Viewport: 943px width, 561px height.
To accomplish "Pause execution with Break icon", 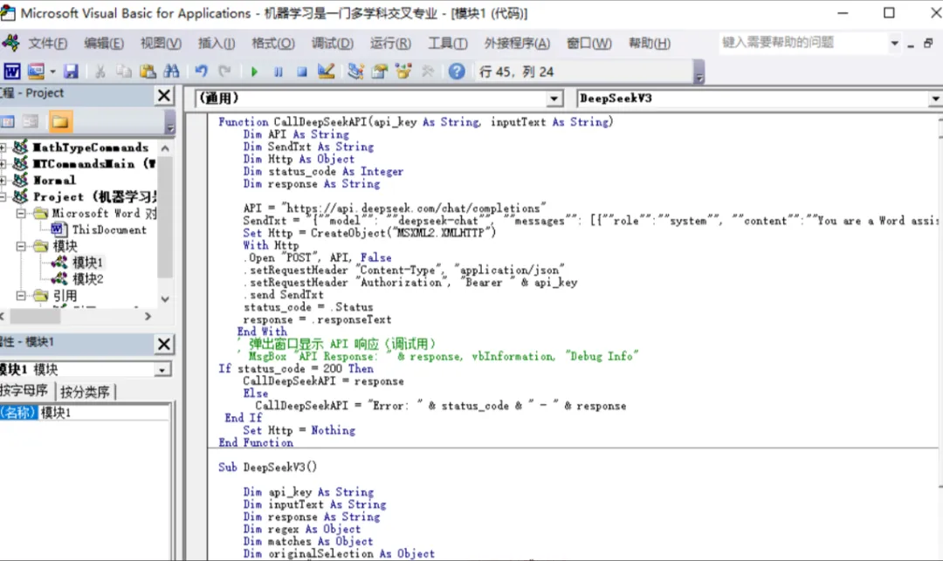I will (278, 72).
